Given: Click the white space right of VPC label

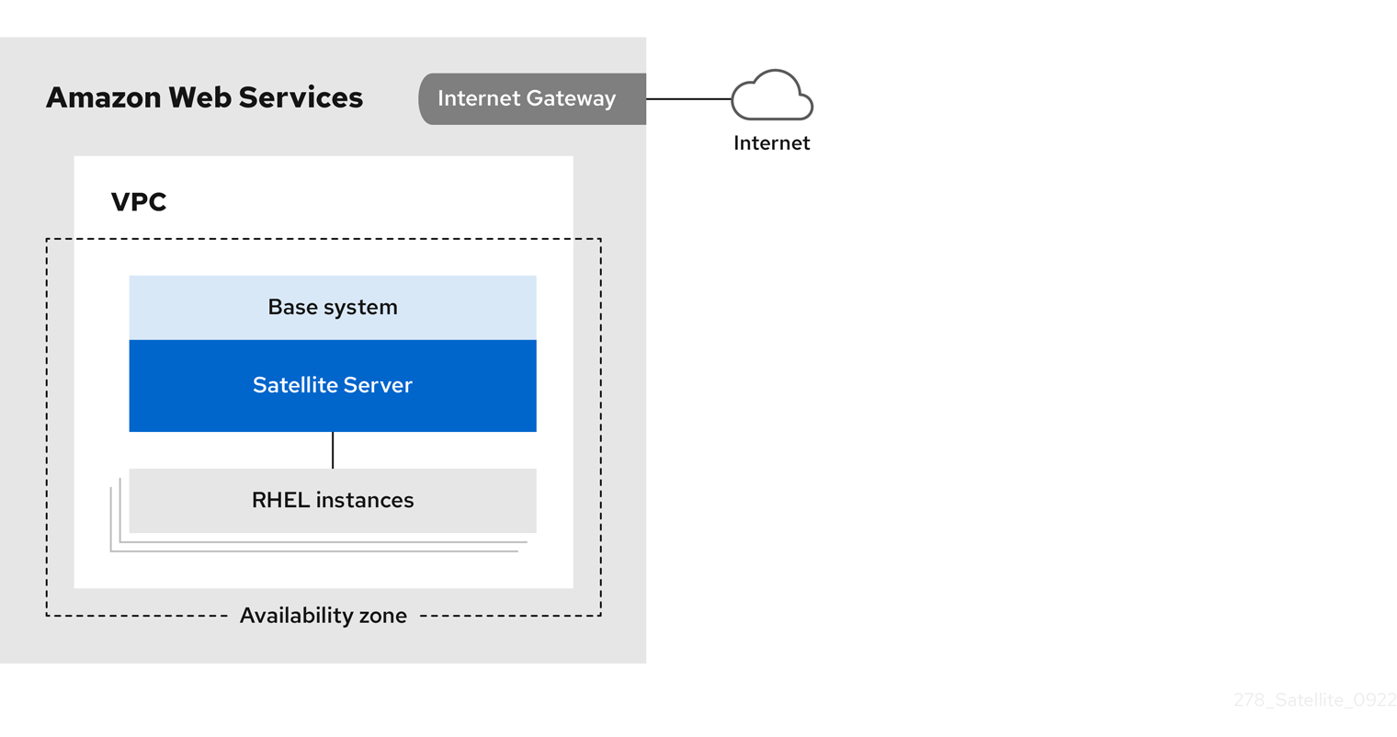Looking at the screenshot, I should click(x=368, y=202).
